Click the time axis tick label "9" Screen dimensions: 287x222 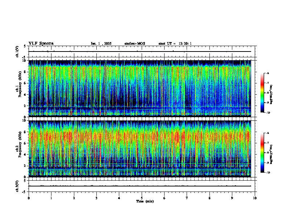click(x=232, y=198)
